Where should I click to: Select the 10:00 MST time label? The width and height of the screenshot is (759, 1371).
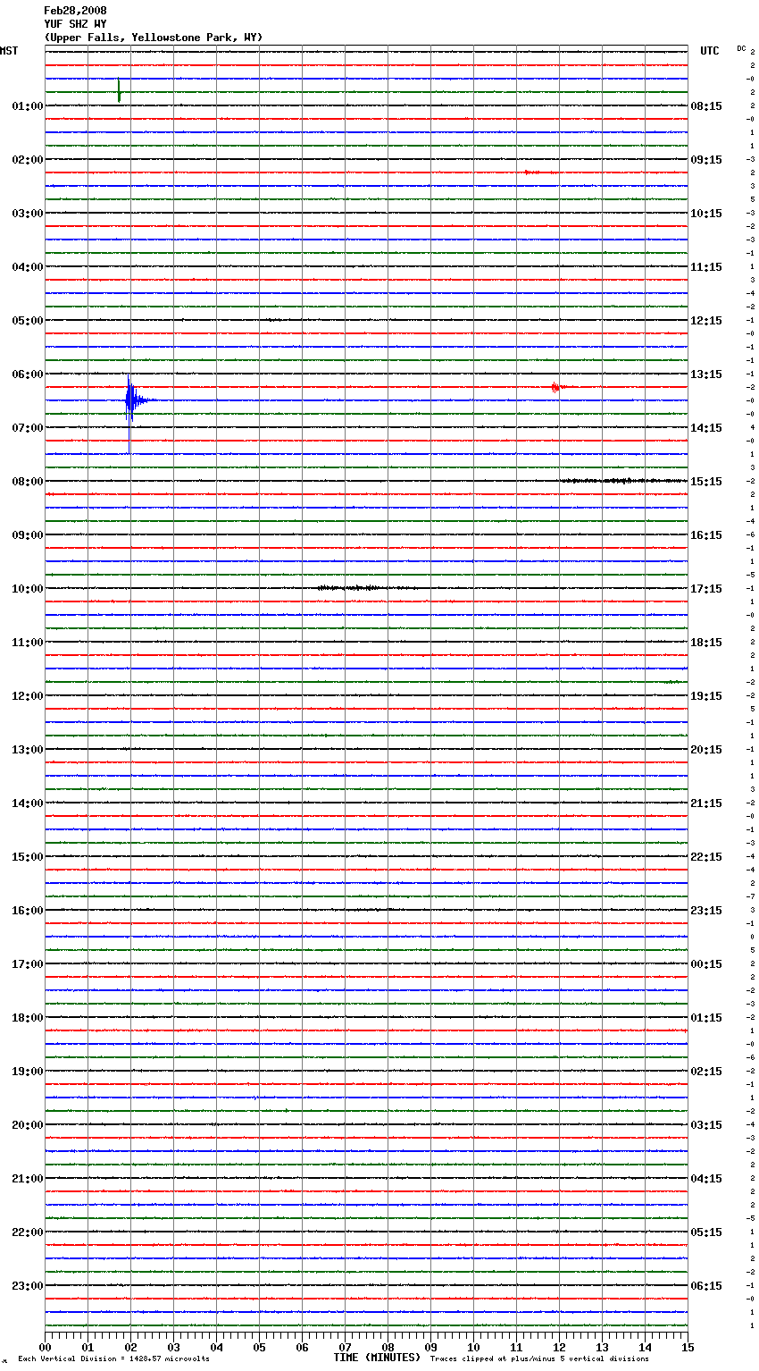pyautogui.click(x=27, y=589)
